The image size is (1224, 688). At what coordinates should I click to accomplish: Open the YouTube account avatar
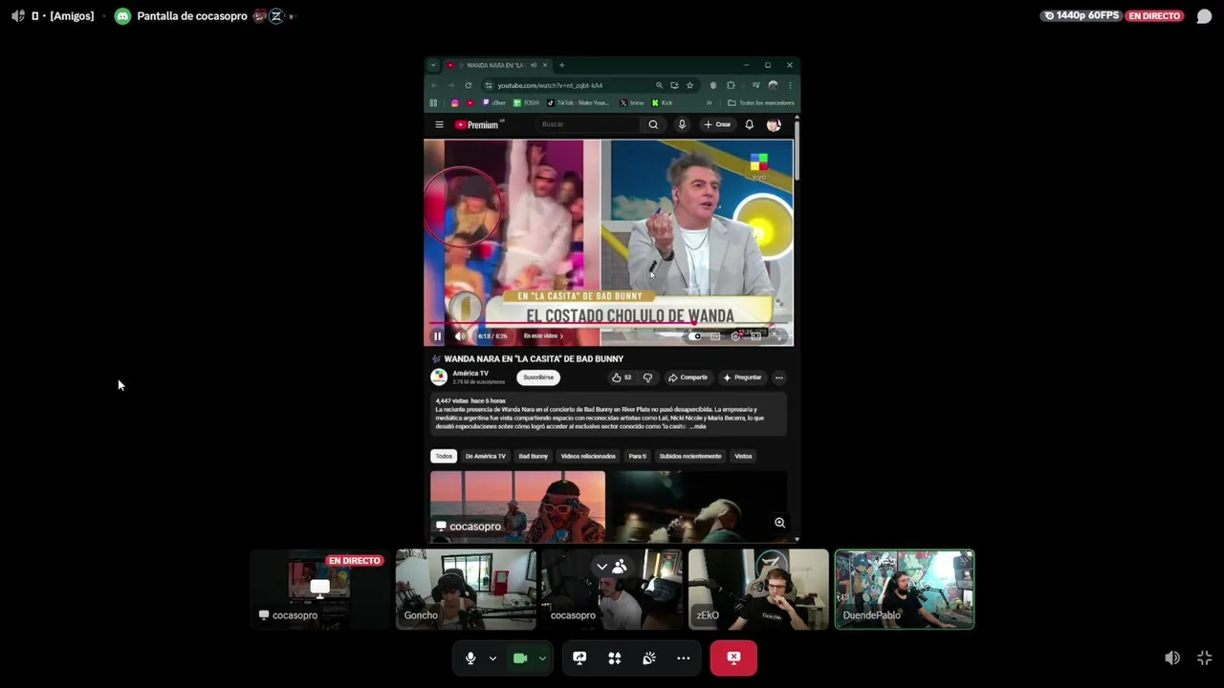click(774, 124)
